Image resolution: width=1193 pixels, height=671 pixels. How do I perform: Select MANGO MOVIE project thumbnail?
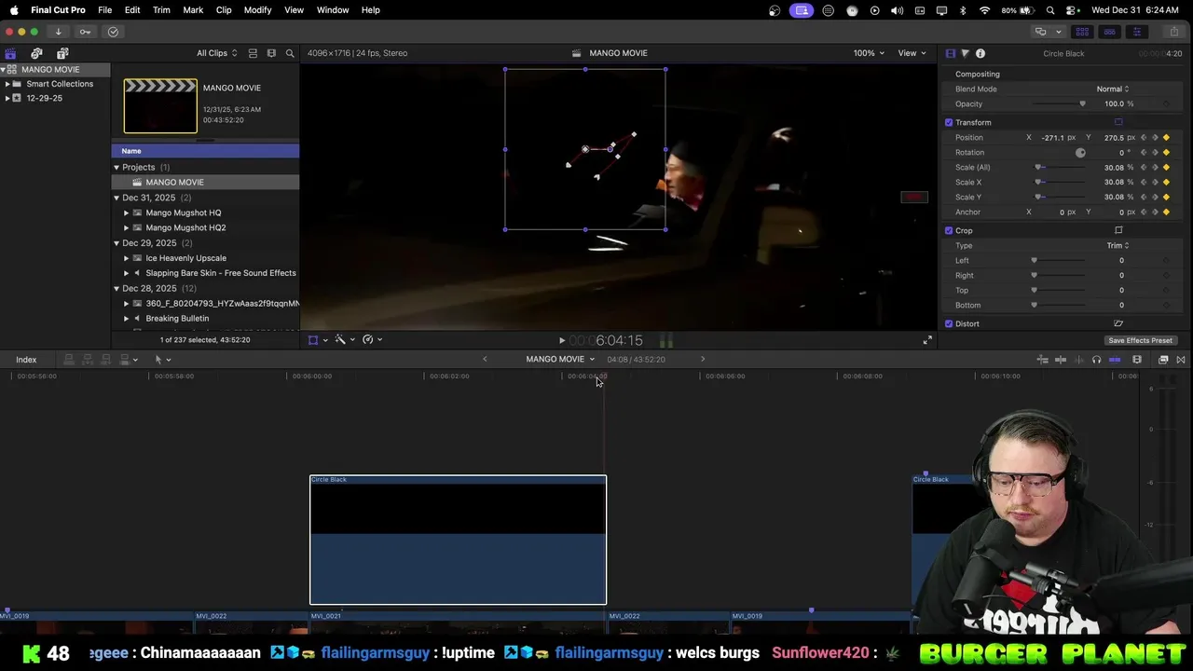160,106
